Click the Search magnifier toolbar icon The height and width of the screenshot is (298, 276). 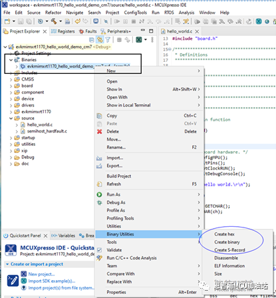pyautogui.click(x=106, y=21)
